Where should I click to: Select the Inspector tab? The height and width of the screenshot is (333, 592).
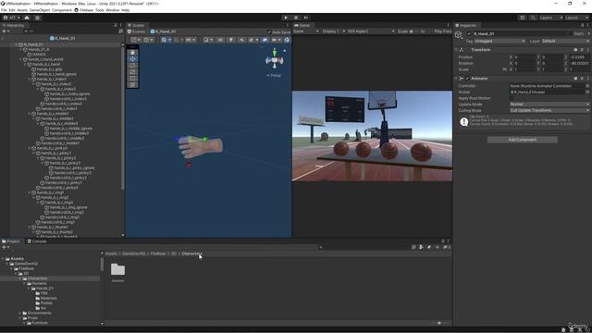point(466,25)
